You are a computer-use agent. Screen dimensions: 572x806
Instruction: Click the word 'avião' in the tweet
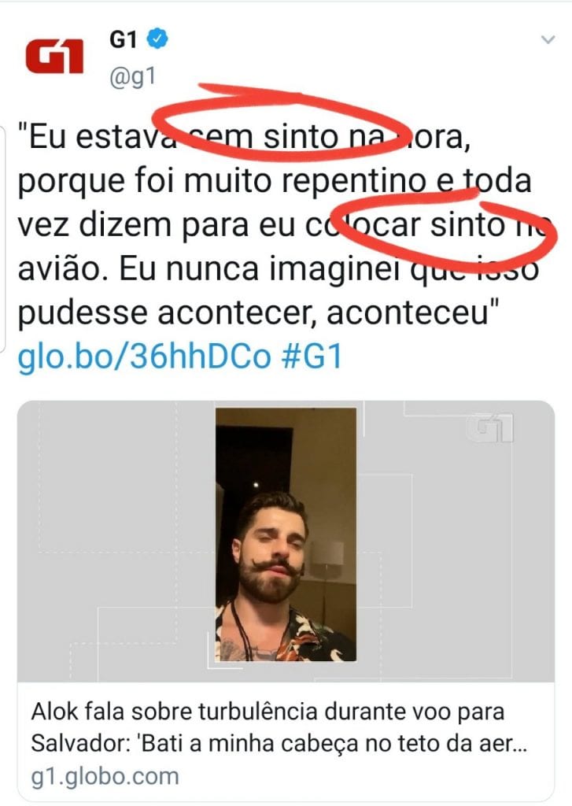(57, 269)
